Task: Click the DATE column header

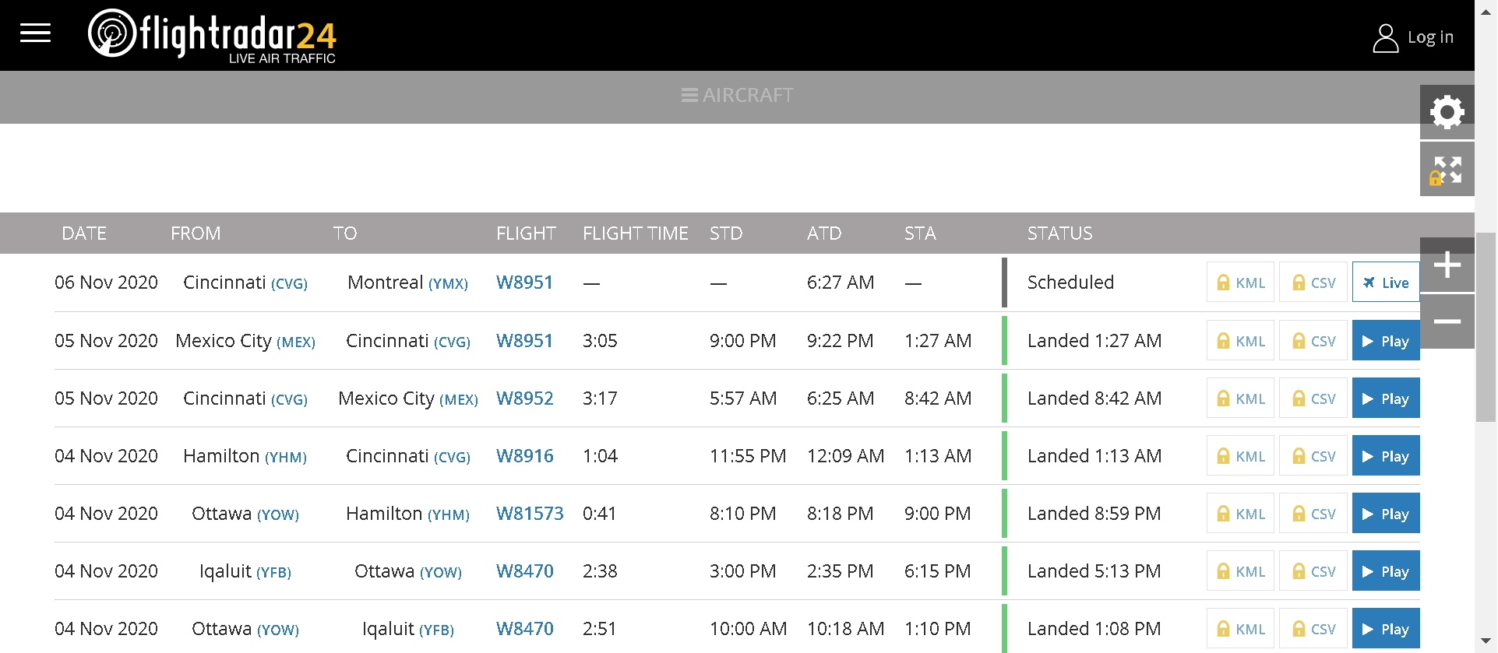Action: (84, 233)
